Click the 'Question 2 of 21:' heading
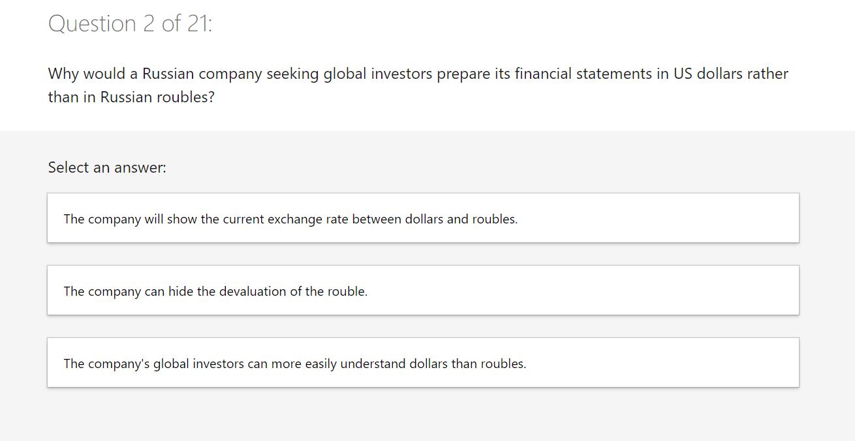The height and width of the screenshot is (441, 855). pyautogui.click(x=131, y=24)
